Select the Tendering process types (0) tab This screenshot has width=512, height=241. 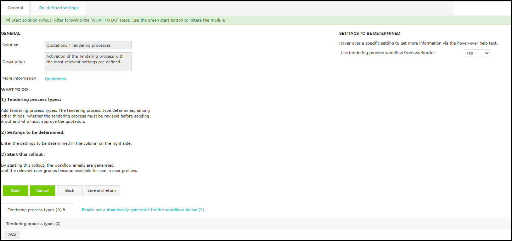click(37, 210)
